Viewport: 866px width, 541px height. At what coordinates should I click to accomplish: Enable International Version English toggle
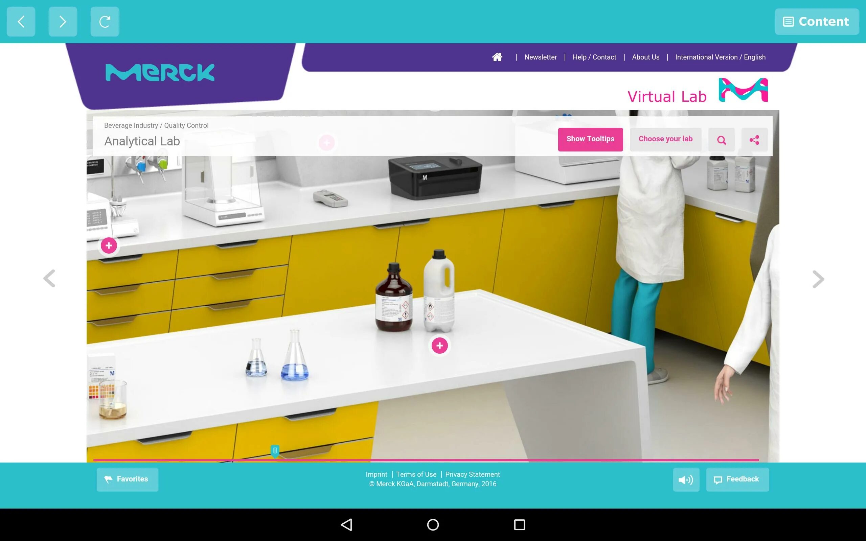(x=721, y=57)
